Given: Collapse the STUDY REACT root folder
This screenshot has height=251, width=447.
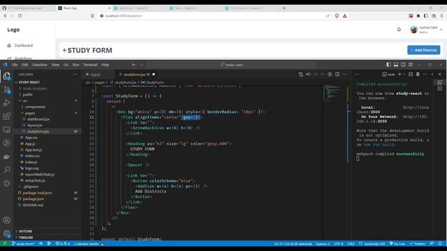Looking at the screenshot, I should 29,82.
